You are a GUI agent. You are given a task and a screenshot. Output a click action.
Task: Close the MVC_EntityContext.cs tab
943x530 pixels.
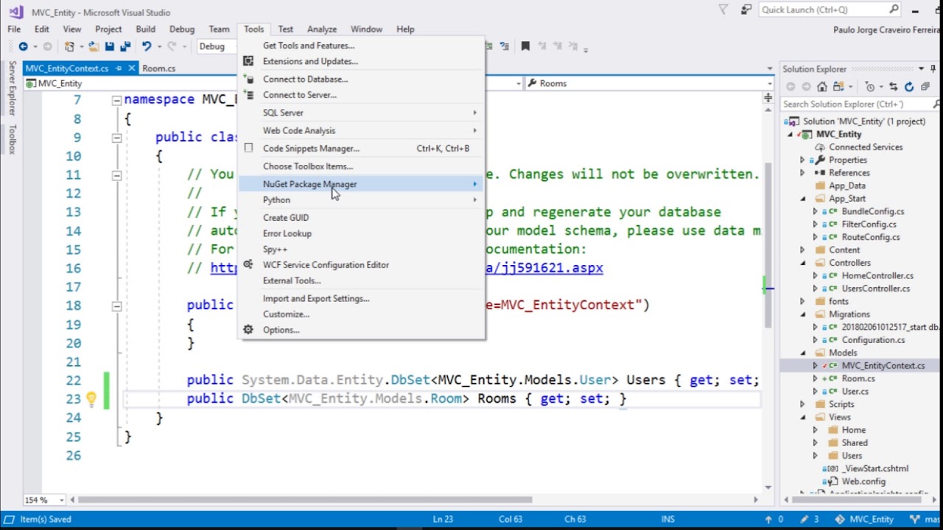(132, 68)
